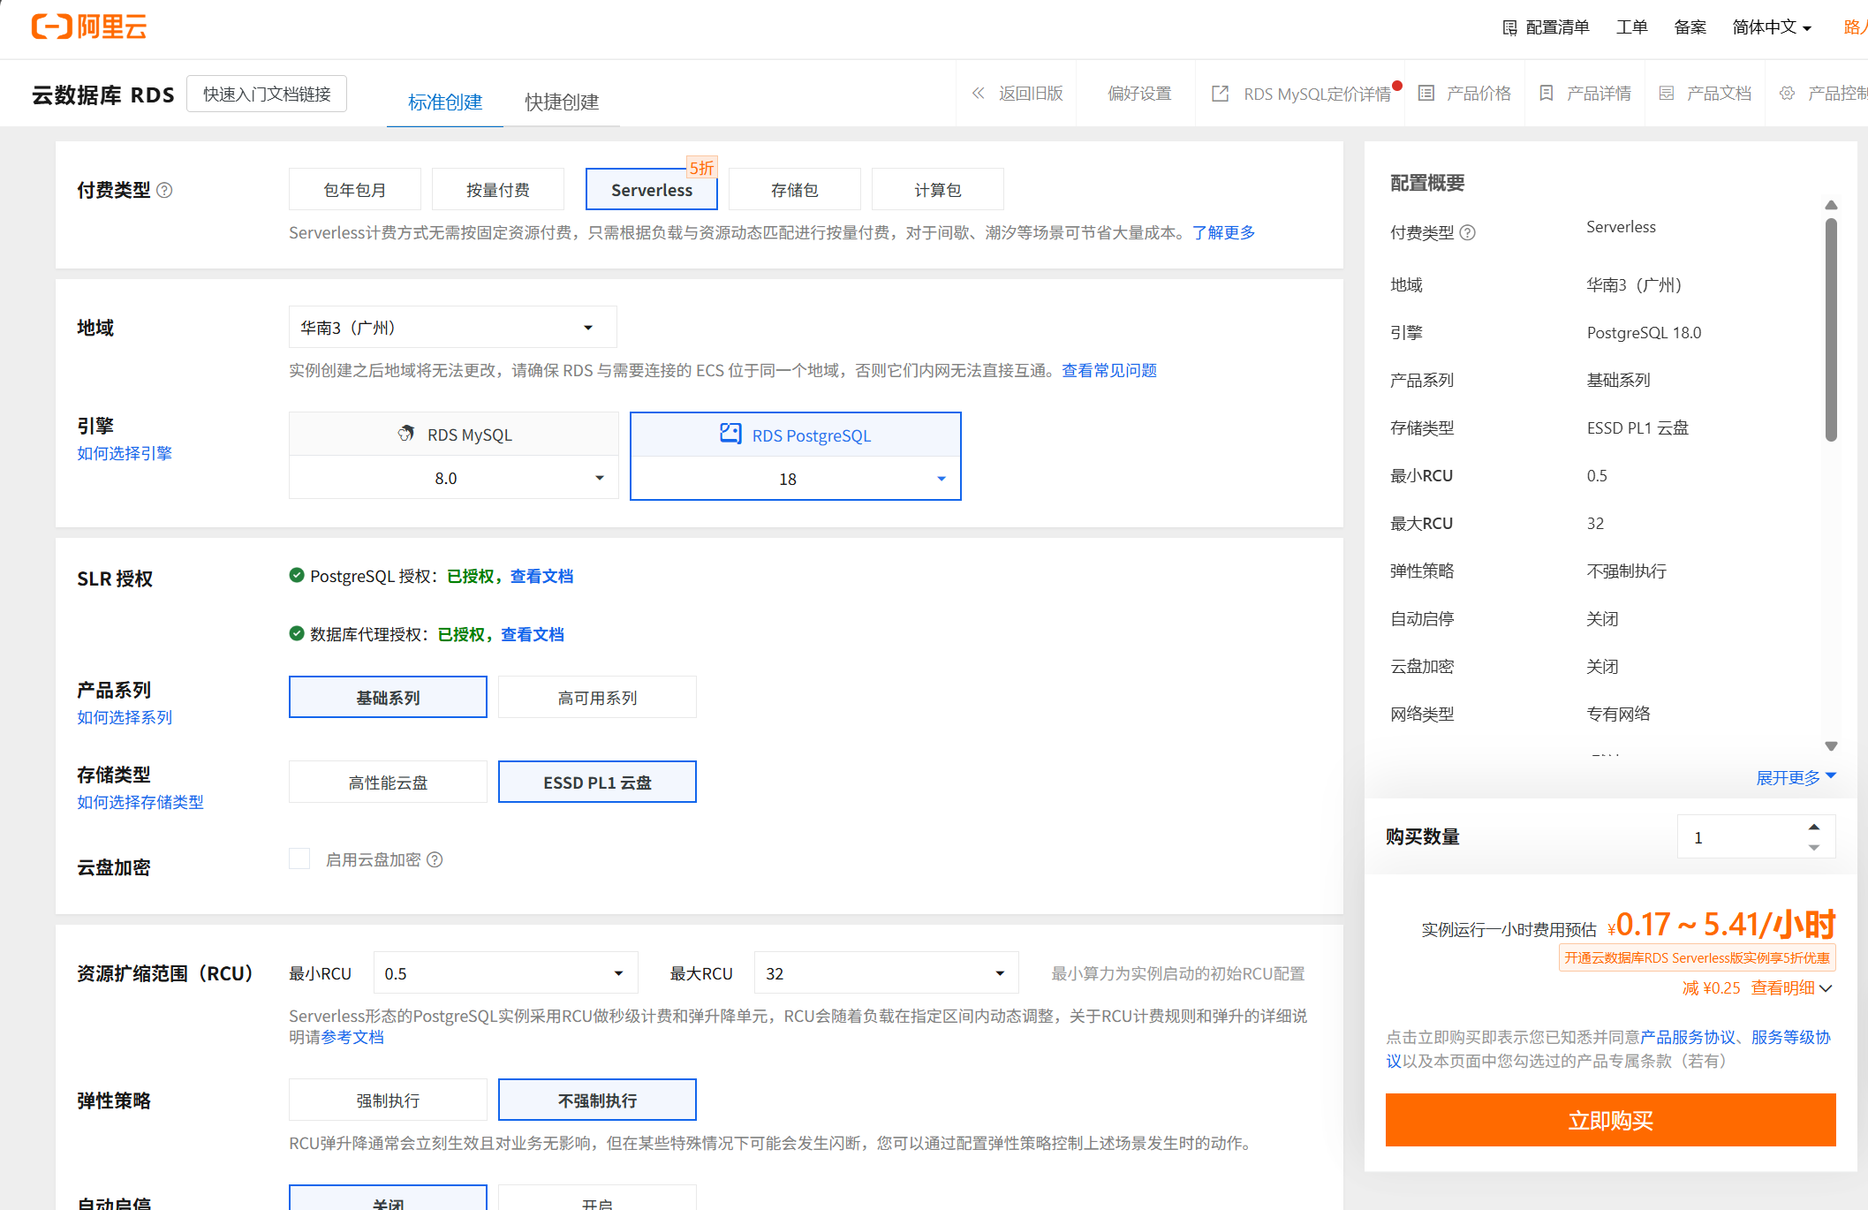
Task: Click the PostgreSQL engine icon
Action: (x=730, y=434)
